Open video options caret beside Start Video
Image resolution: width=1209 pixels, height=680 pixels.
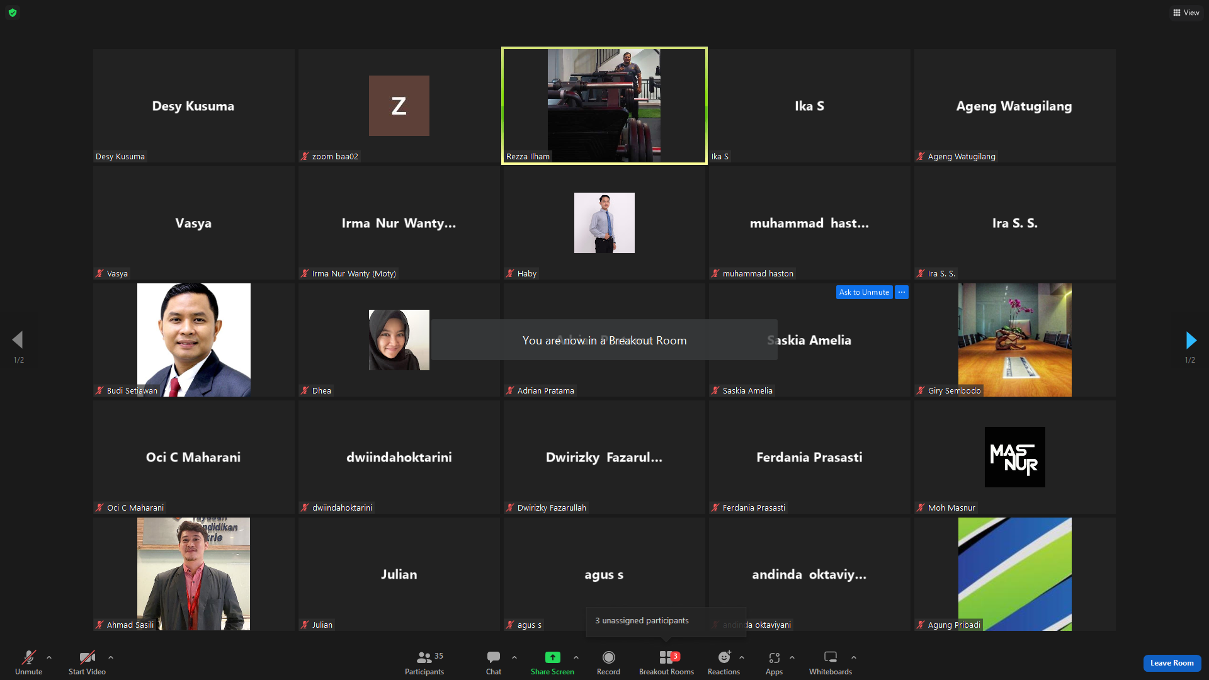[x=111, y=657]
